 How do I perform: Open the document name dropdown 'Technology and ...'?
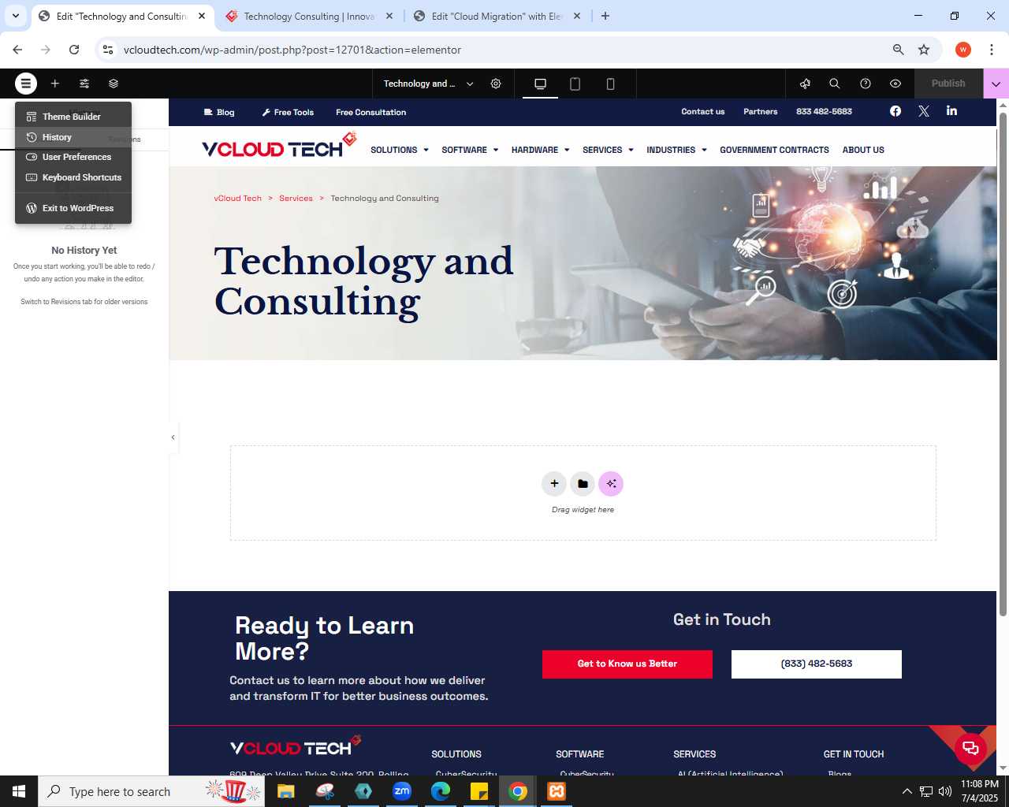click(x=428, y=84)
